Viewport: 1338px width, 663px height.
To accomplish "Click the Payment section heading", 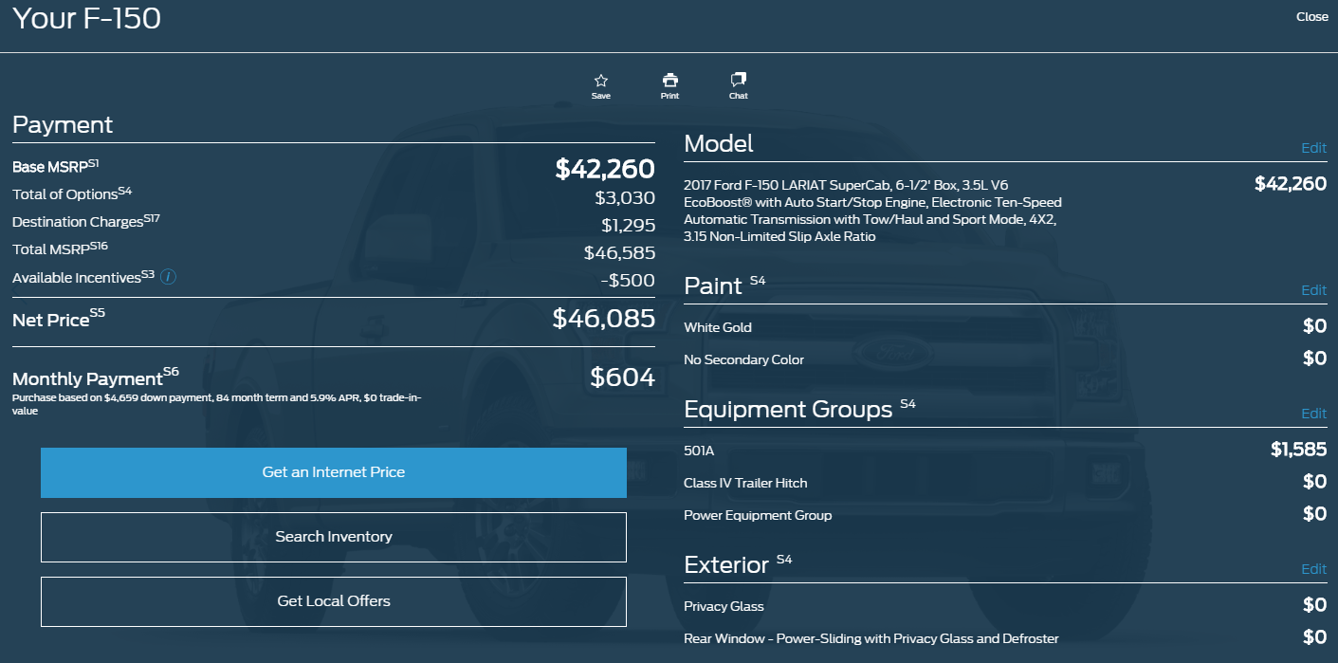I will pyautogui.click(x=63, y=125).
